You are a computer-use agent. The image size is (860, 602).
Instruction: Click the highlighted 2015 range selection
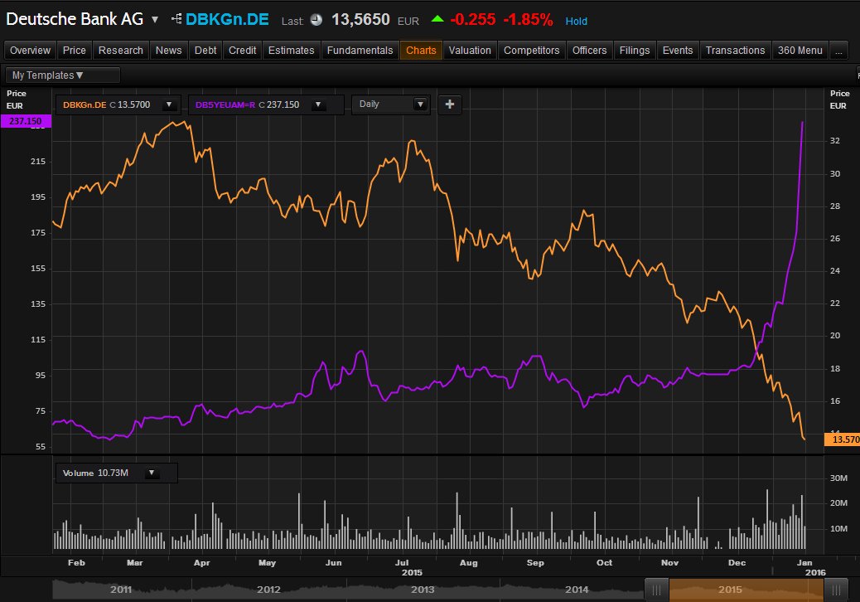tap(746, 590)
